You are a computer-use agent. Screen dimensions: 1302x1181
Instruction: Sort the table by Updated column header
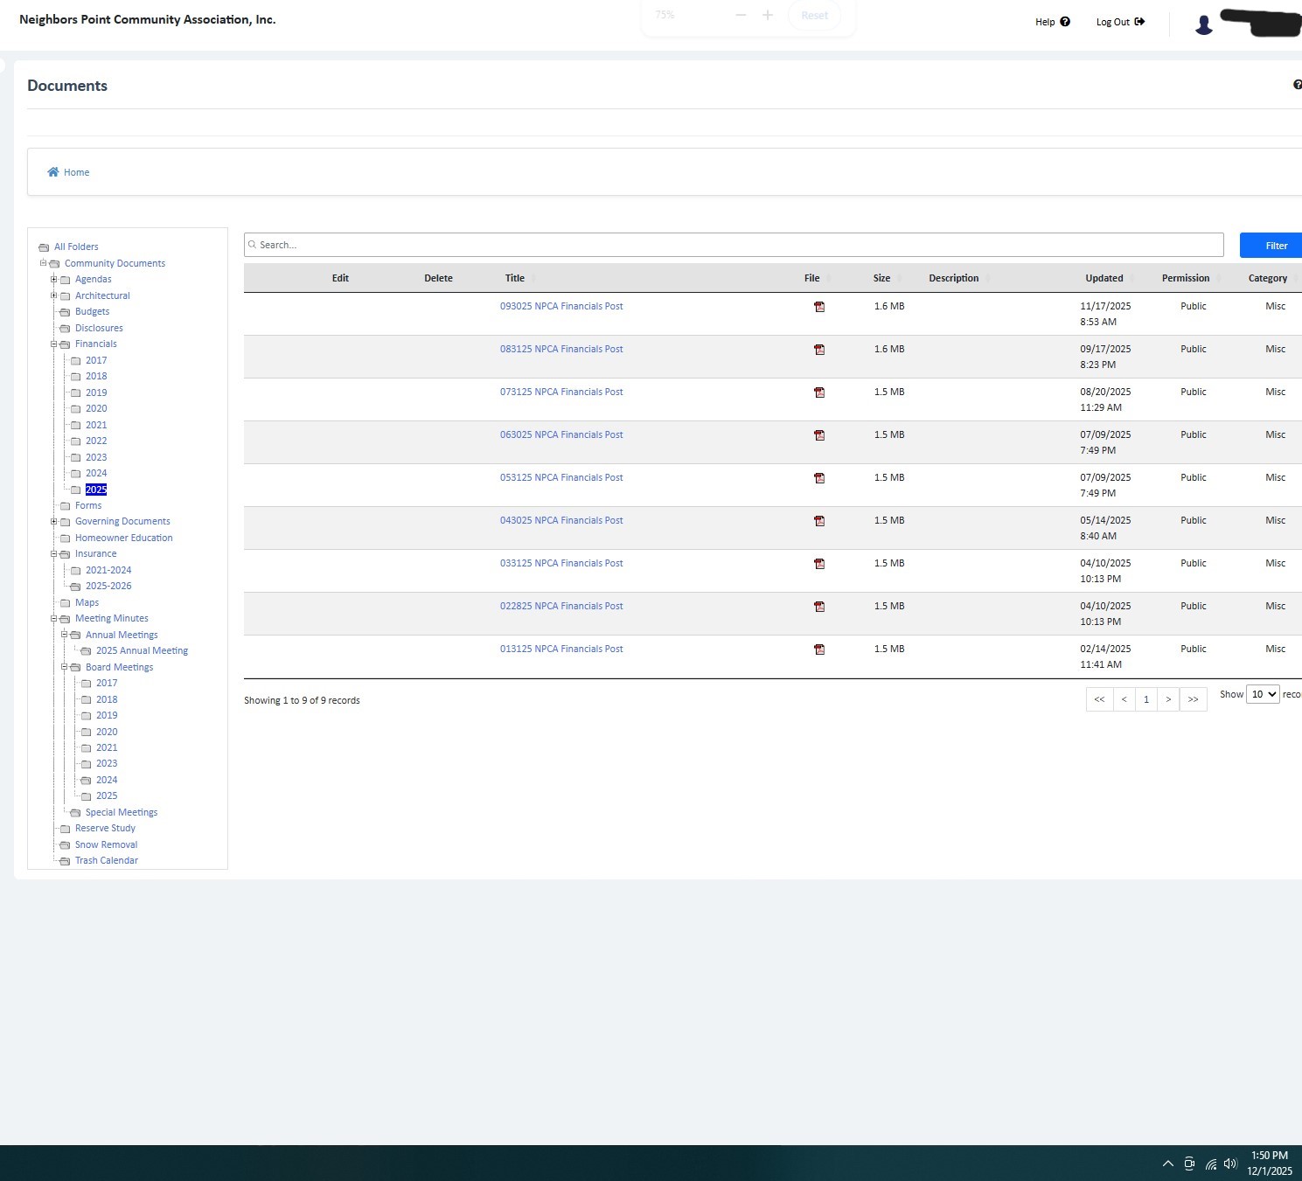[x=1104, y=278]
